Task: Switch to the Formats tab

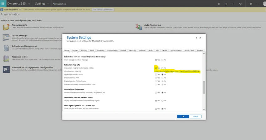Action: point(75,50)
